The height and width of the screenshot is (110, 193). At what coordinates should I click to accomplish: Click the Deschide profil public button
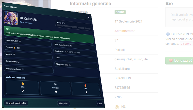click(16, 103)
